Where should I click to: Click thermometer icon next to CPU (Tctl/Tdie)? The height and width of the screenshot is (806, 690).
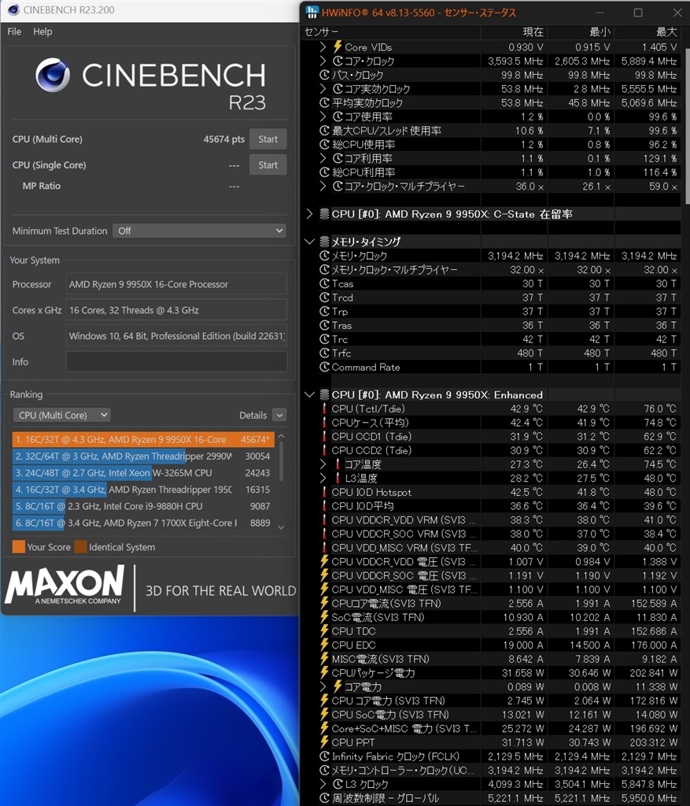(x=324, y=409)
